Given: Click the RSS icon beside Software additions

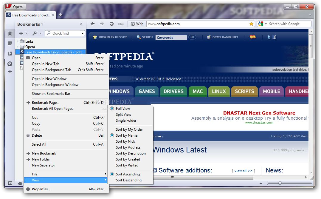Looking at the screenshot, I should click(155, 170).
